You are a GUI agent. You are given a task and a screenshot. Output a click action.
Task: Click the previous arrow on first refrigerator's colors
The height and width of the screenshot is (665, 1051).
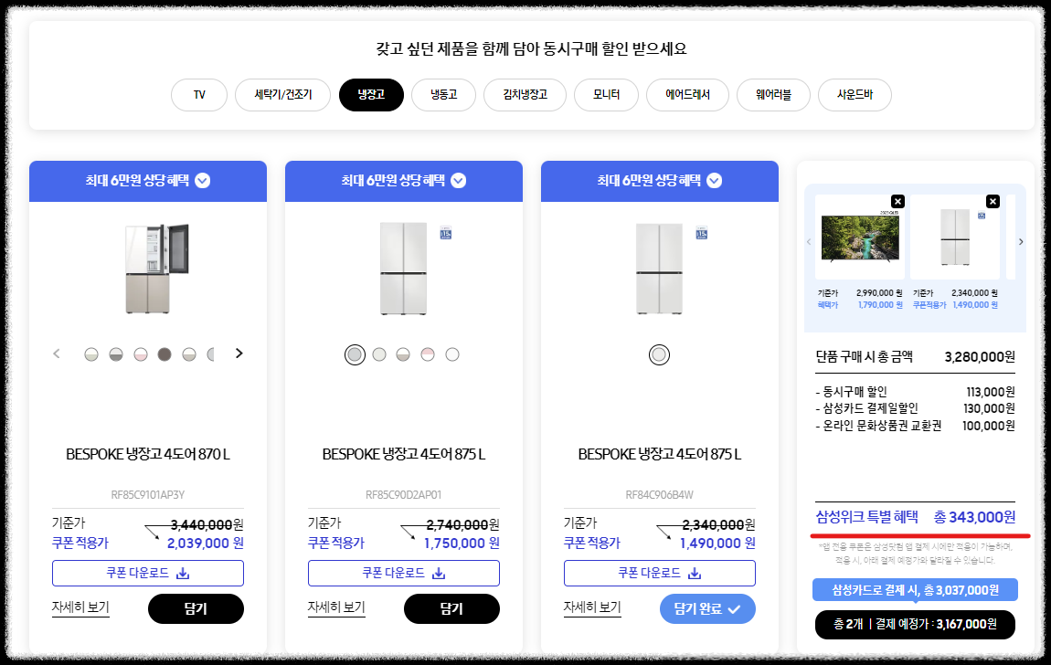coord(56,353)
